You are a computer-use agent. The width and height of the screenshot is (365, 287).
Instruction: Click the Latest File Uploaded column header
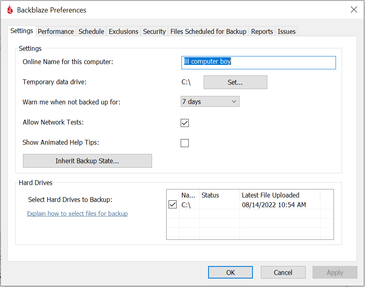[x=280, y=195]
